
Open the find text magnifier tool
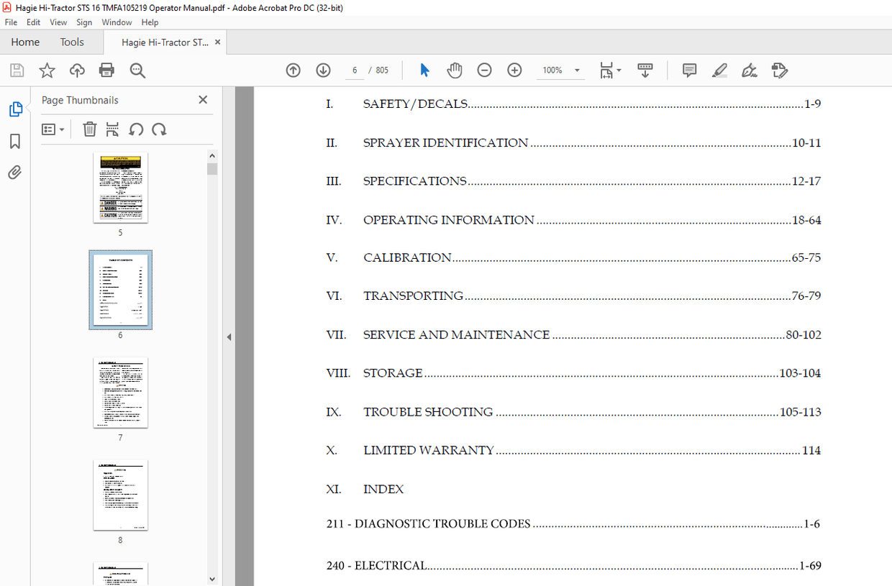(x=137, y=70)
